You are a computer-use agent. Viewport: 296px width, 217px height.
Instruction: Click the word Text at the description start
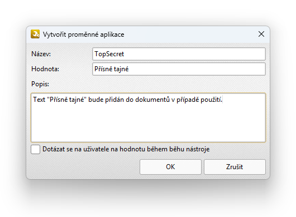pos(39,100)
